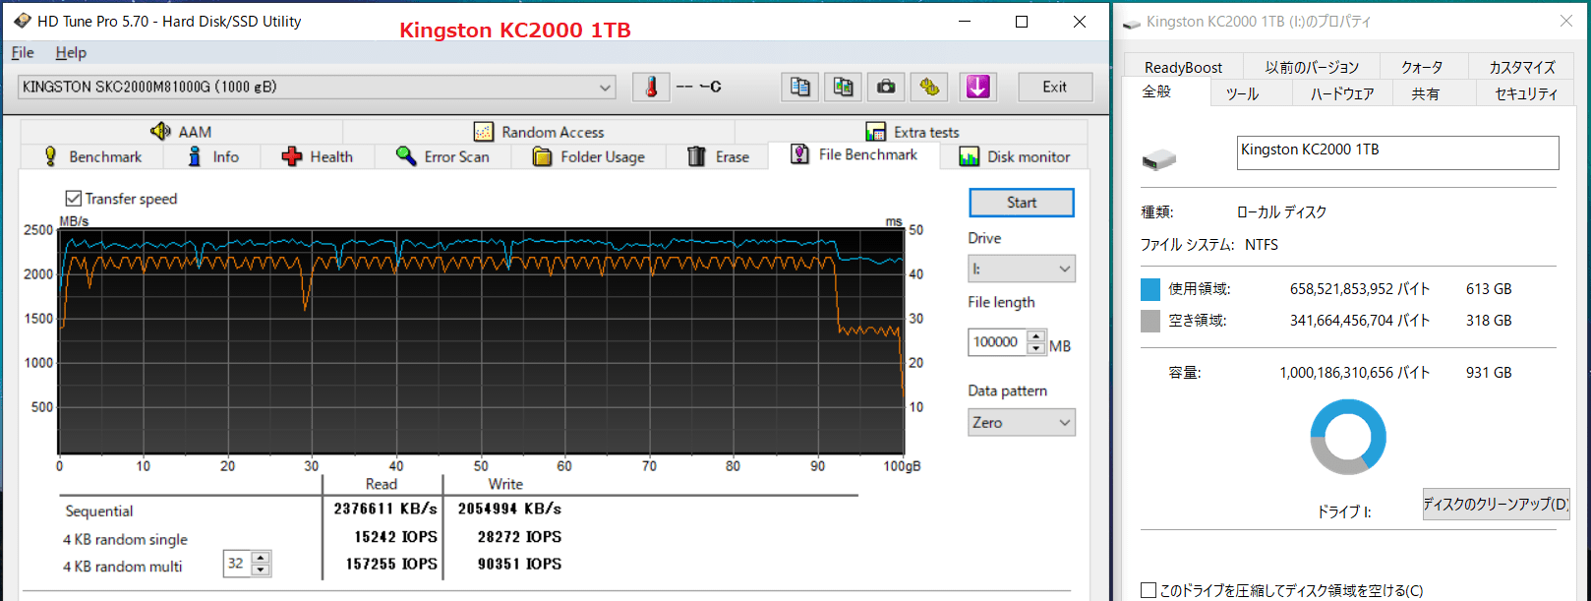
Task: Toggle the Transfer speed checkbox
Action: pos(74,199)
